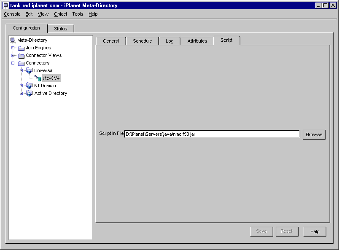This screenshot has width=339, height=250.
Task: Expand the Connector Views node
Action: coord(13,55)
